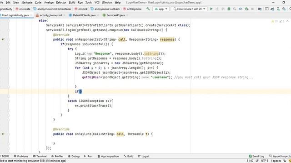Screen dimensions: 291x163
Task: Open the Project Structure folder icon
Action: click(x=260, y=9)
